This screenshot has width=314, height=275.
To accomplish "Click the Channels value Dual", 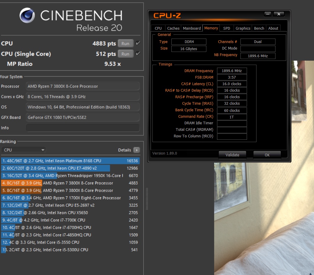I will [x=258, y=42].
